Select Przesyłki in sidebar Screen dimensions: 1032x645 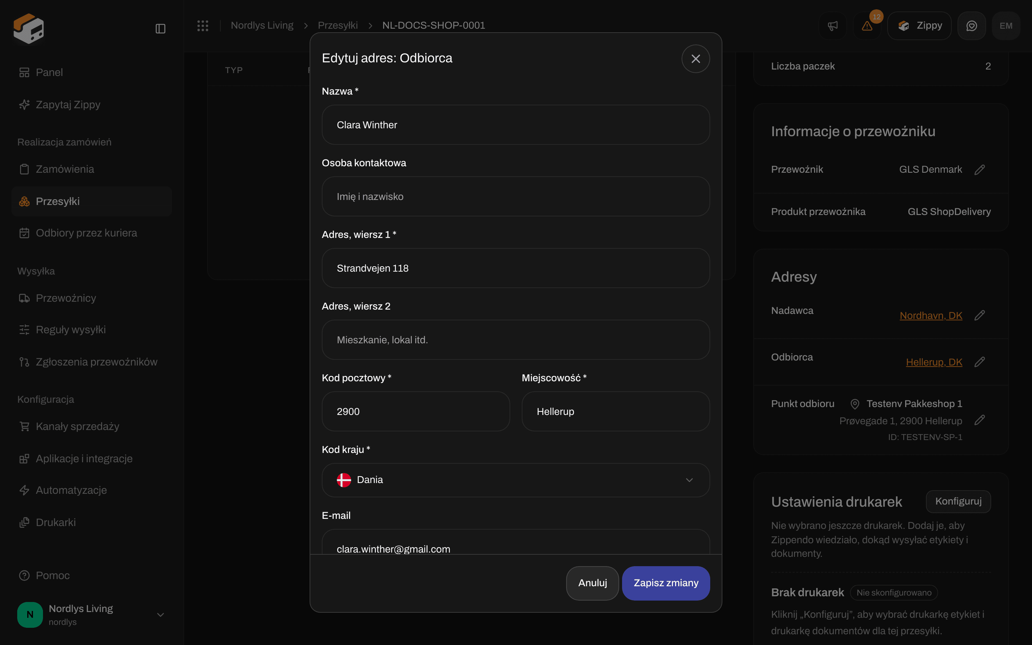pyautogui.click(x=91, y=201)
